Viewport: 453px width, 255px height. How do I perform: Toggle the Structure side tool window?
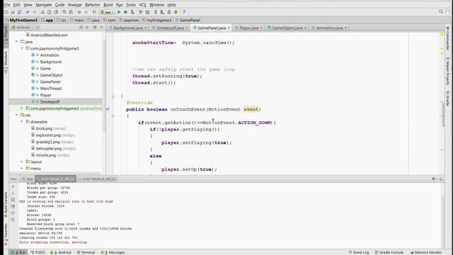6,62
